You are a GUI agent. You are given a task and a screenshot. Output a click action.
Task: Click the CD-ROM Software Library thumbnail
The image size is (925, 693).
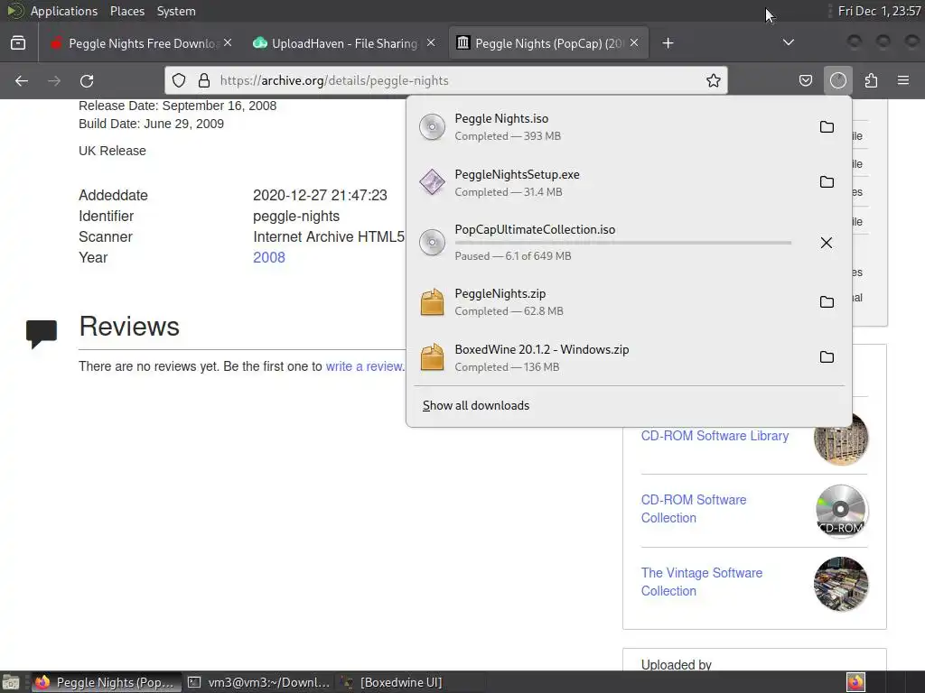(x=841, y=439)
